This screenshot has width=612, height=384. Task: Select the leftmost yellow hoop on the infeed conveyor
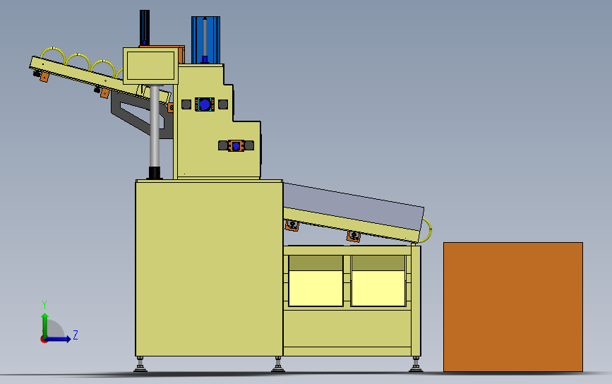53,54
